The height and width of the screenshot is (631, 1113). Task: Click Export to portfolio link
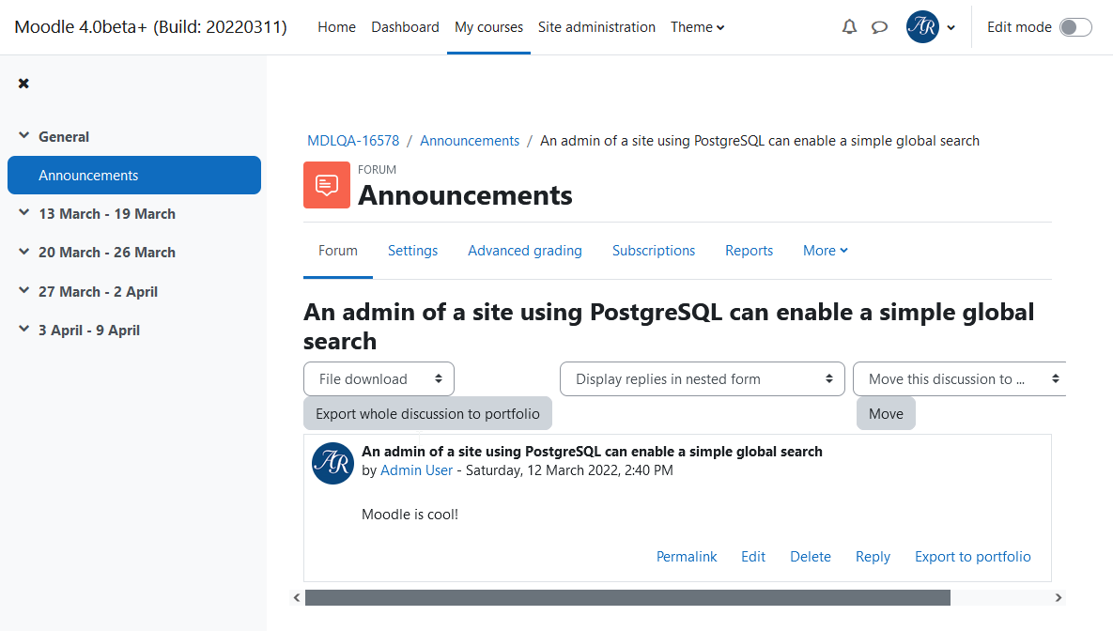point(972,557)
